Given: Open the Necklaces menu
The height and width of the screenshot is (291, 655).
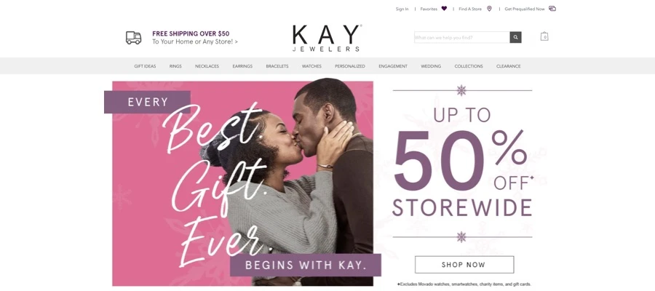Looking at the screenshot, I should 207,66.
